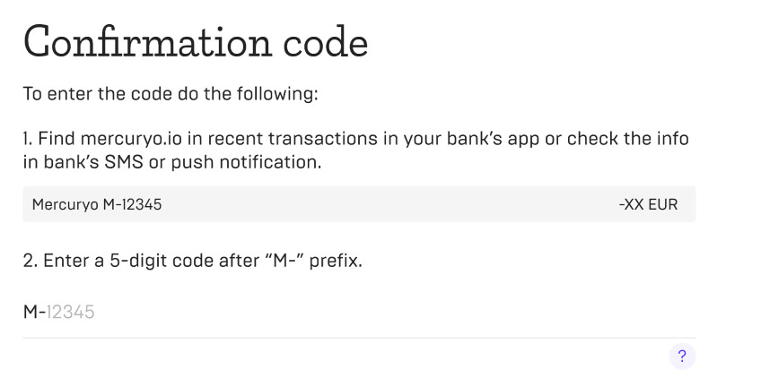The height and width of the screenshot is (387, 761).
Task: Click the words 'SMS or push notification'
Action: tap(213, 162)
